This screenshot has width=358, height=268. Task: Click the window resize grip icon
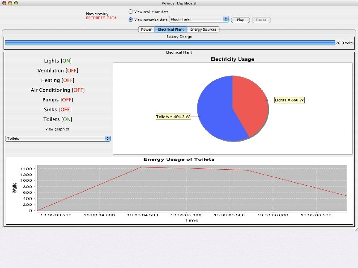[x=356, y=230]
